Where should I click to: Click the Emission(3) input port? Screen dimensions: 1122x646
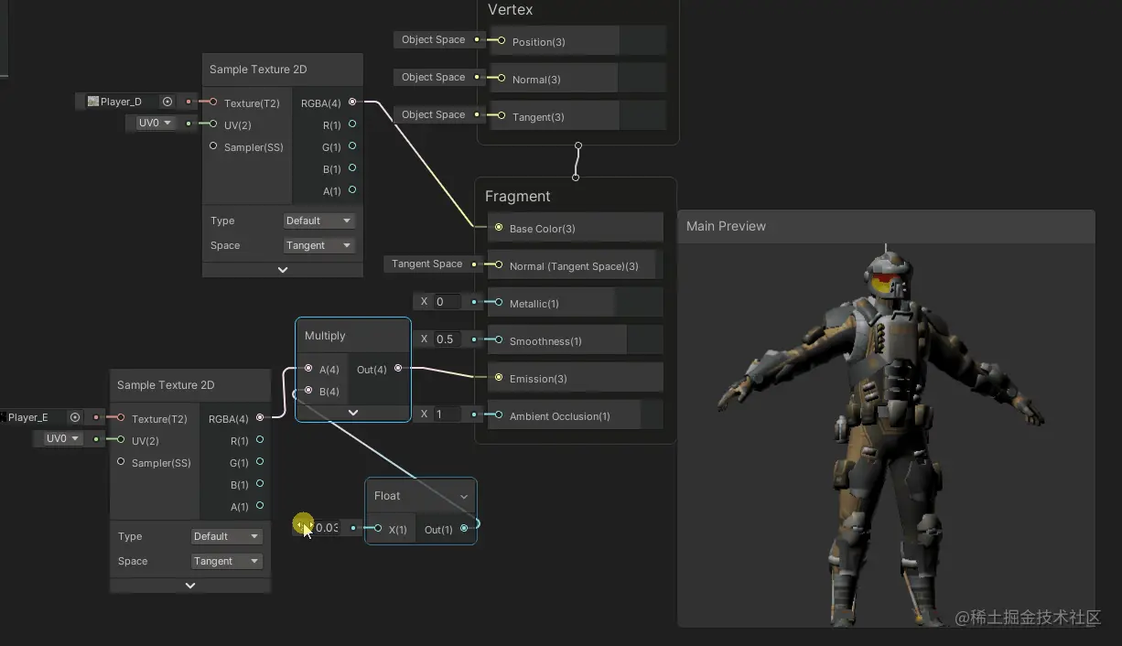click(498, 378)
